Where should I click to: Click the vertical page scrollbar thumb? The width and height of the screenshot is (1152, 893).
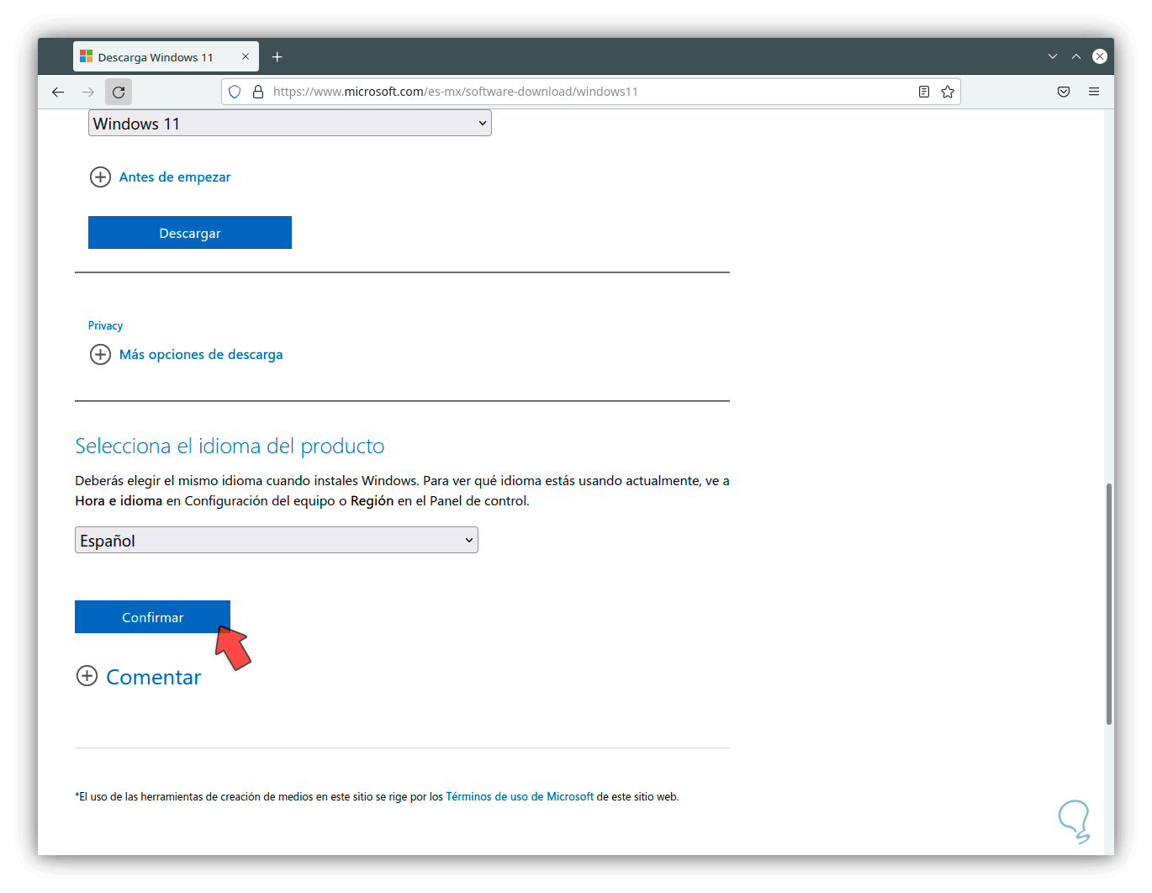1109,604
